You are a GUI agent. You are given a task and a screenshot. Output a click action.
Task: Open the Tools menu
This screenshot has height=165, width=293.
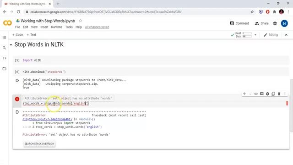point(69,27)
